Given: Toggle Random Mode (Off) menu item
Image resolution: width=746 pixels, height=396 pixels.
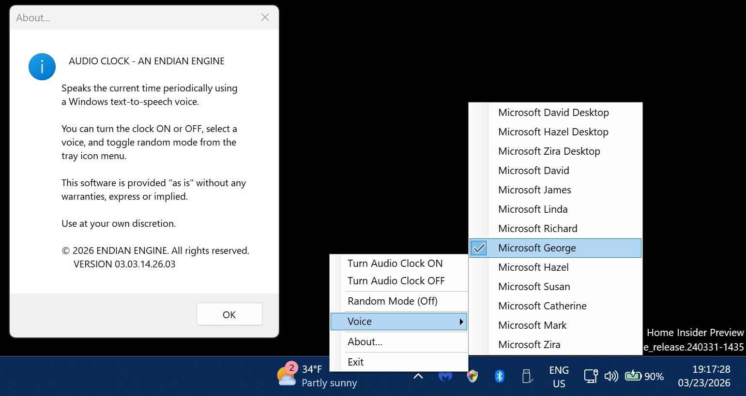Looking at the screenshot, I should pos(392,301).
